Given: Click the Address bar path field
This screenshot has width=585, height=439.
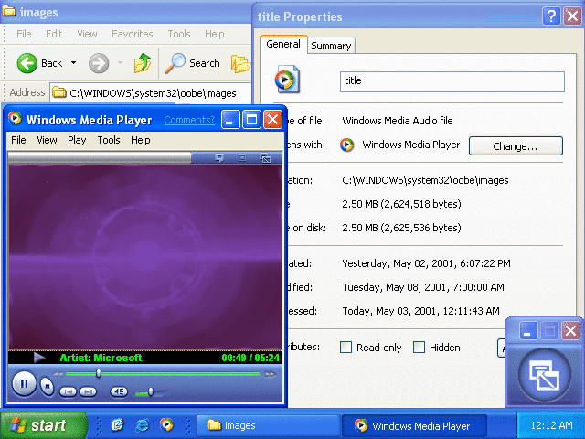Looking at the screenshot, I should pos(151,93).
